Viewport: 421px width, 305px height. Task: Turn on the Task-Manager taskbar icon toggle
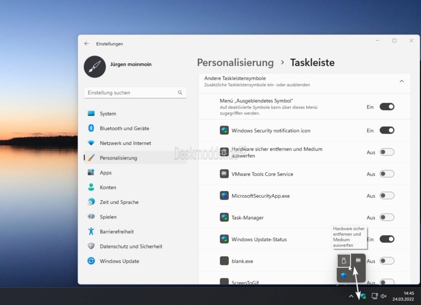point(387,217)
